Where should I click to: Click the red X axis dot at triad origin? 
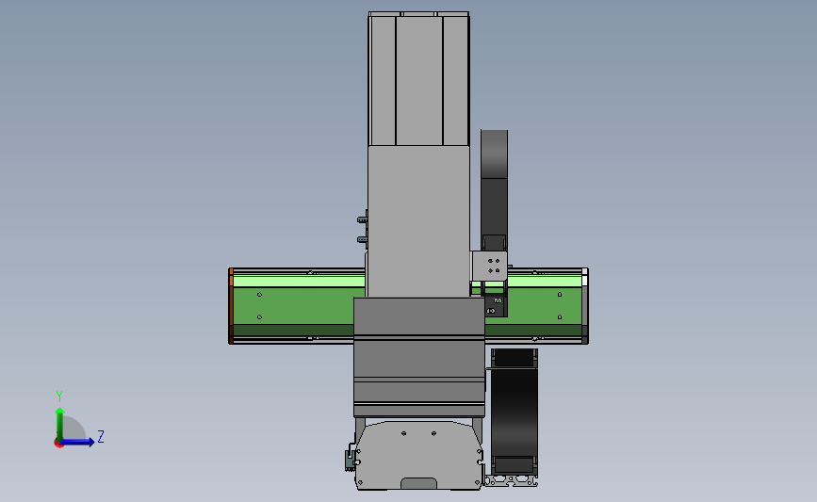point(58,444)
